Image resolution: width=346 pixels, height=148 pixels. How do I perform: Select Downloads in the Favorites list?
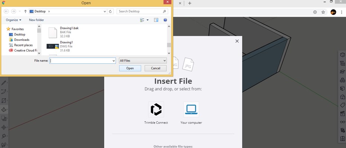[19, 40]
